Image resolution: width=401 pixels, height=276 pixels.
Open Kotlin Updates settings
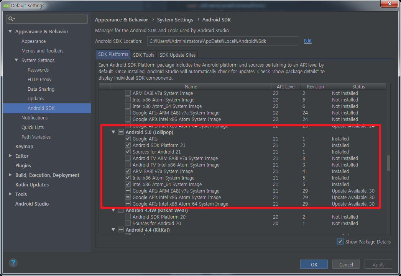pos(32,185)
